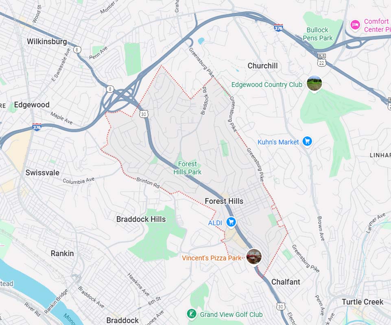
Task: Click the Churchill town label
Action: (262, 66)
